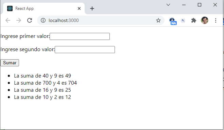
Task: Click the browser back arrow
Action: pyautogui.click(x=8, y=20)
